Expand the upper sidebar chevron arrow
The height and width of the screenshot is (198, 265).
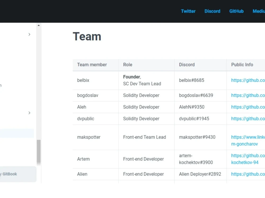tap(29, 34)
